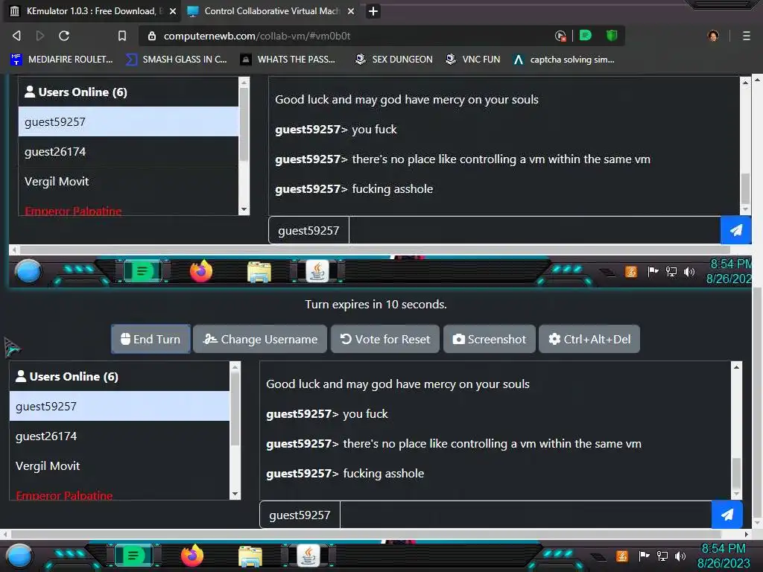Click the Screenshot button

pyautogui.click(x=489, y=339)
